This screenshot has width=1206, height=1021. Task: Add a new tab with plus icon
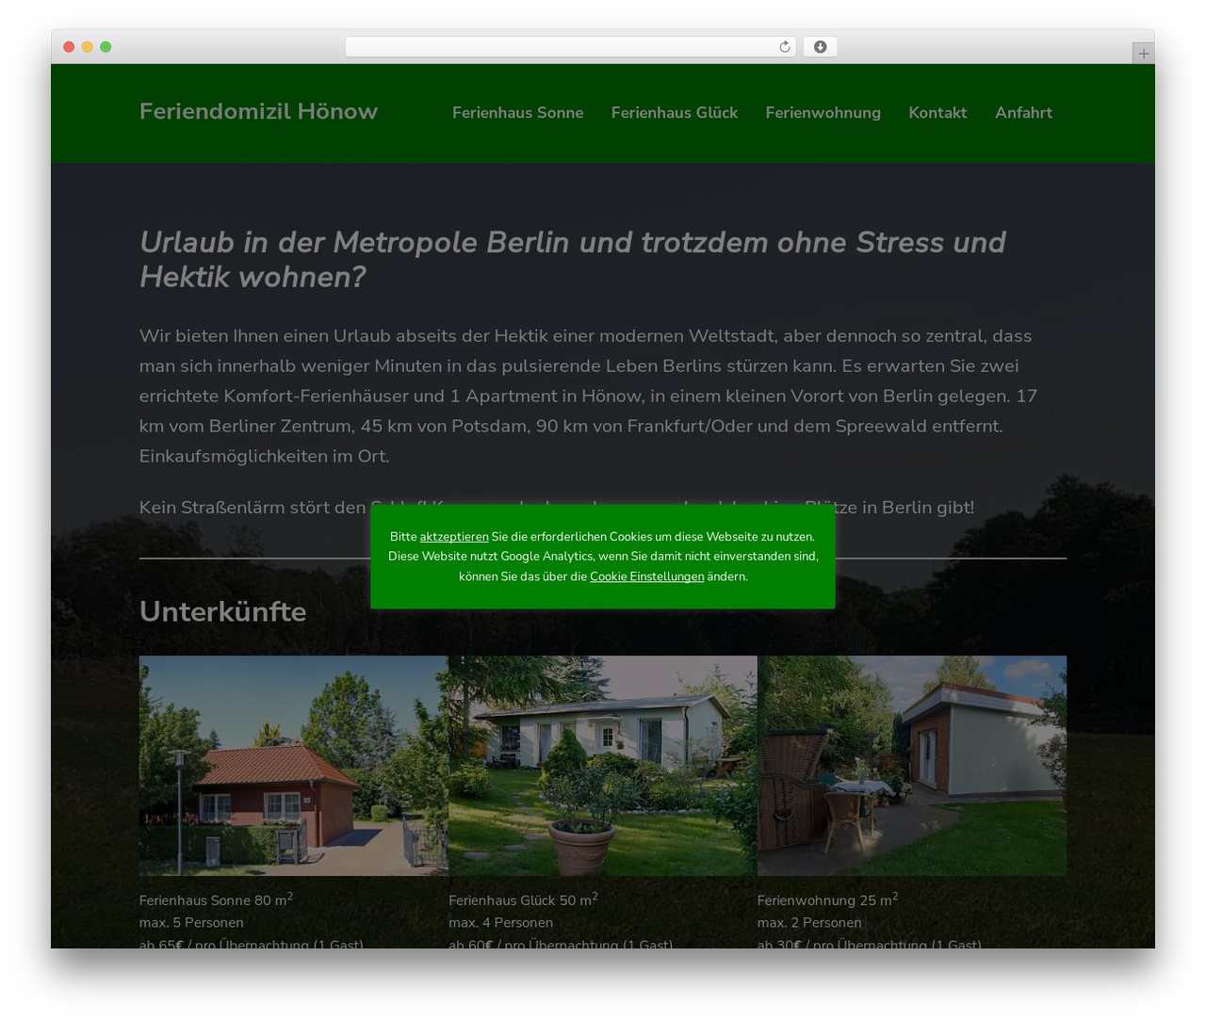[x=1143, y=54]
